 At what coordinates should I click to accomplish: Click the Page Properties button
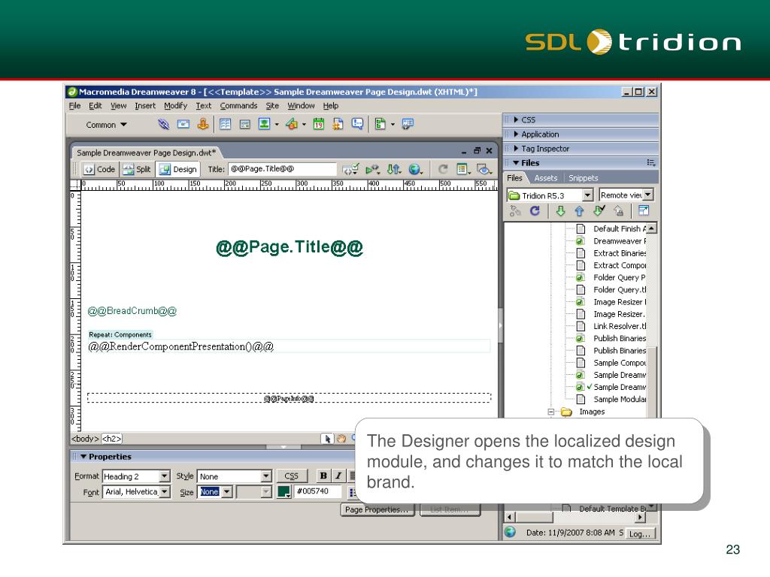(x=377, y=510)
